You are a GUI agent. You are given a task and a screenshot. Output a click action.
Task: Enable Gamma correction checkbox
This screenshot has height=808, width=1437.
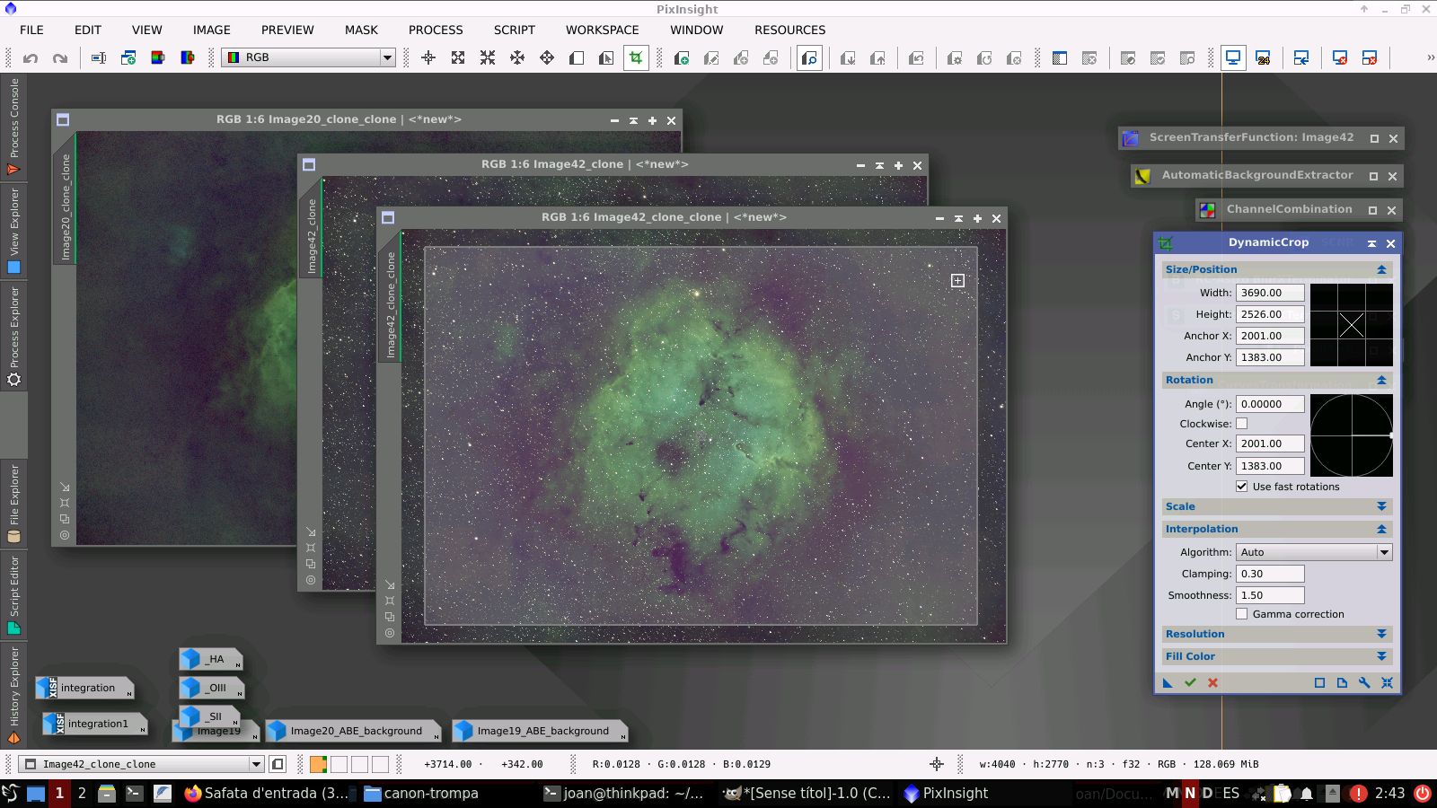[x=1241, y=614]
